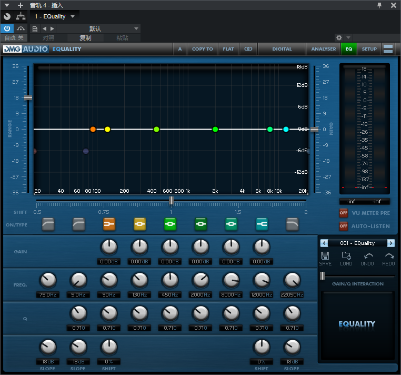Screen dimensions: 401x375
Task: Click the Range slider handle
Action: pyautogui.click(x=28, y=98)
